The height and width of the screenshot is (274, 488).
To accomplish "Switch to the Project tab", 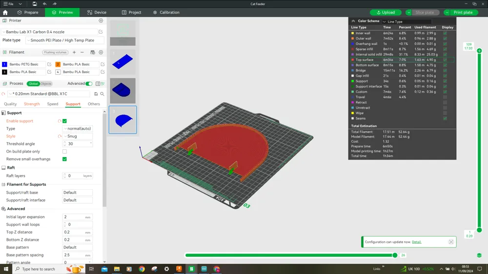I will click(131, 13).
